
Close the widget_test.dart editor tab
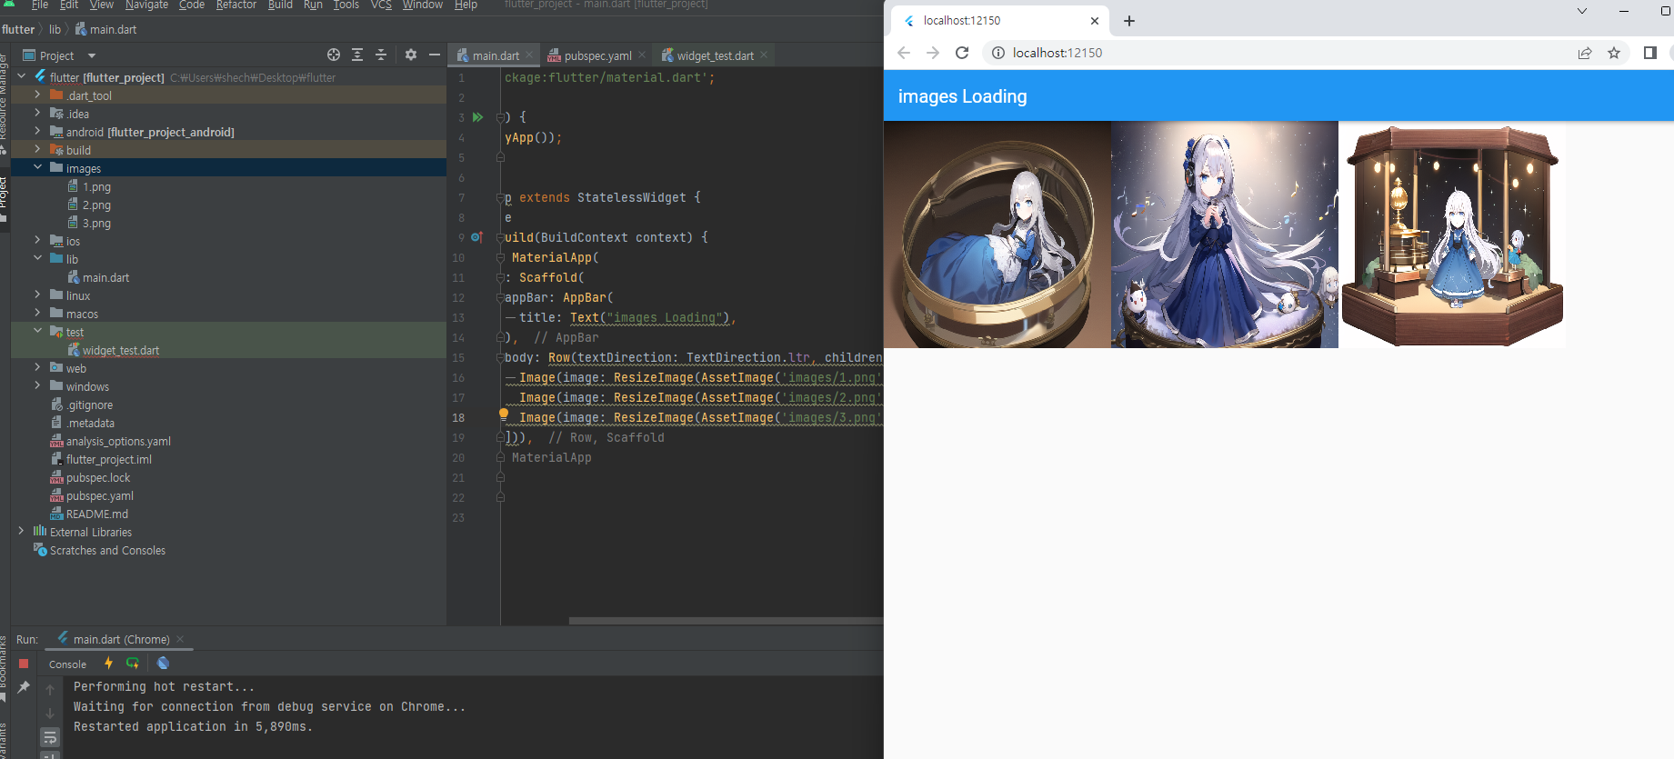(764, 55)
